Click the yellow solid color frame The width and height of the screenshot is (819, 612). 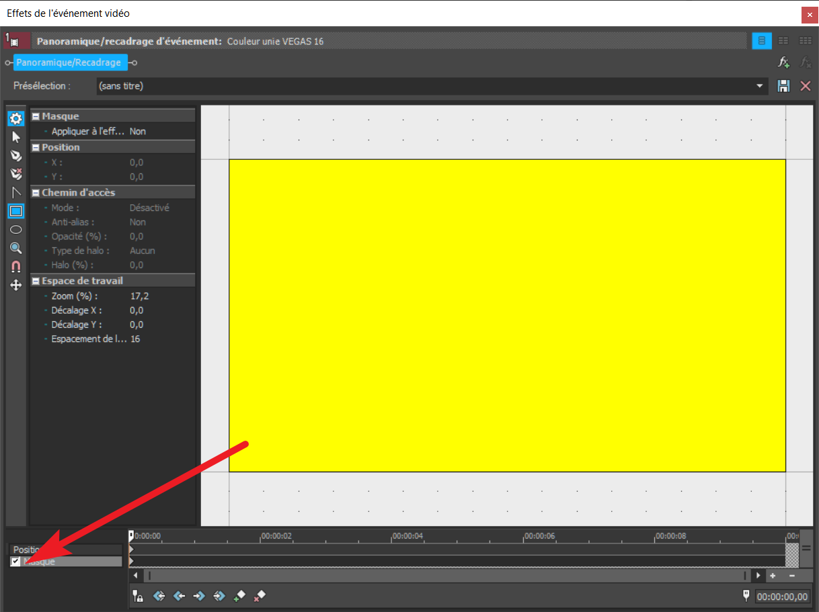(507, 316)
